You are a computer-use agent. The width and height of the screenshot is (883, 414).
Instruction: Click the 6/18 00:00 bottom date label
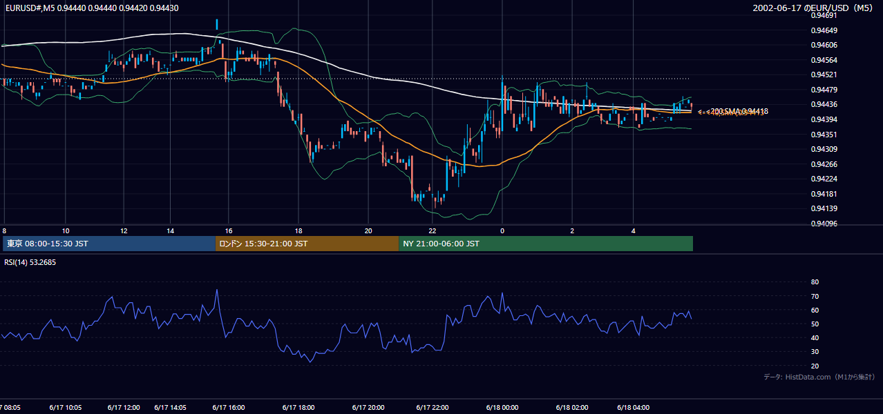(502, 408)
